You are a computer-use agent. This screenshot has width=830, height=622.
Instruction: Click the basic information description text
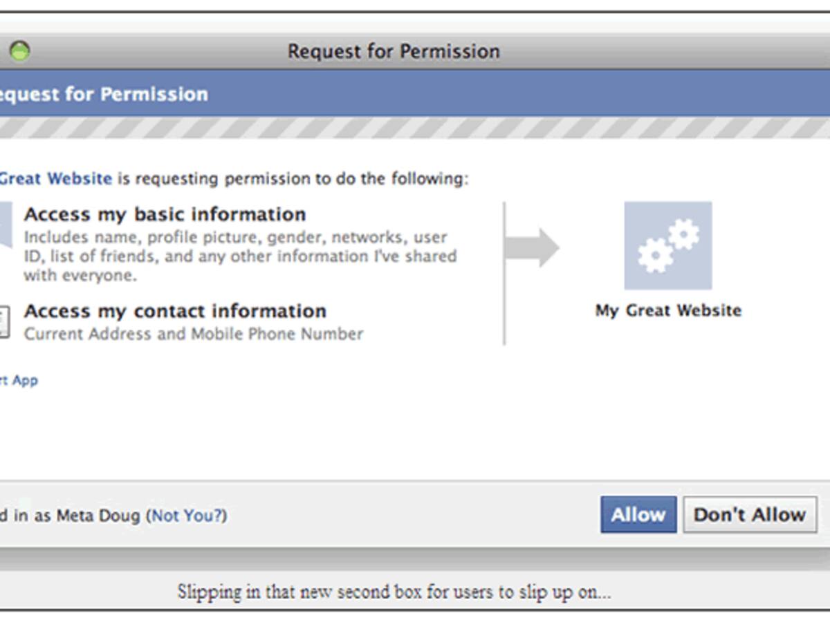pyautogui.click(x=239, y=256)
